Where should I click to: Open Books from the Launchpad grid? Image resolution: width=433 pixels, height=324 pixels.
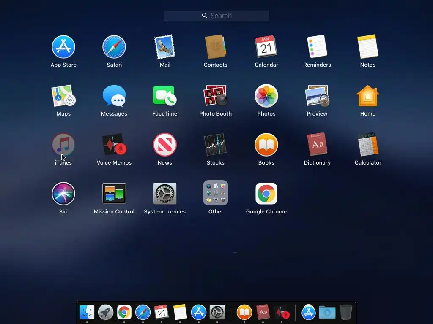click(266, 145)
